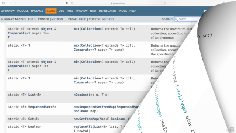The height and width of the screenshot is (133, 236).
Task: Open the page settings icon in the address bar
Action: (x=72, y=3)
